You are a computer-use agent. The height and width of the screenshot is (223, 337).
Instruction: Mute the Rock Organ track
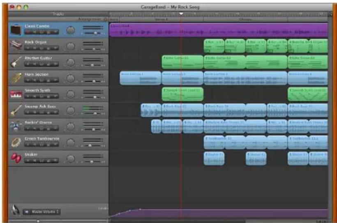[35, 48]
